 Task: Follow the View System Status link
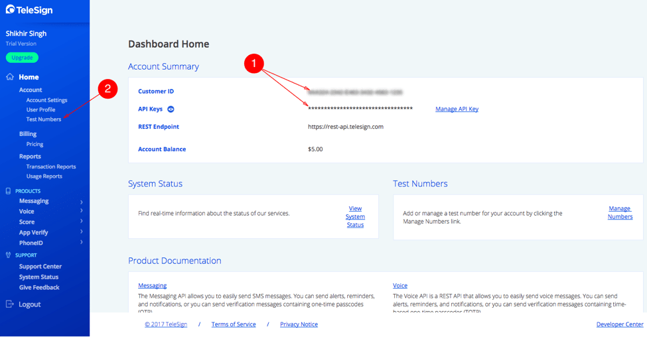click(x=355, y=216)
